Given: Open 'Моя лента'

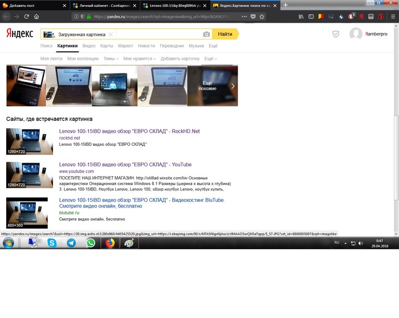Looking at the screenshot, I should (x=51, y=59).
